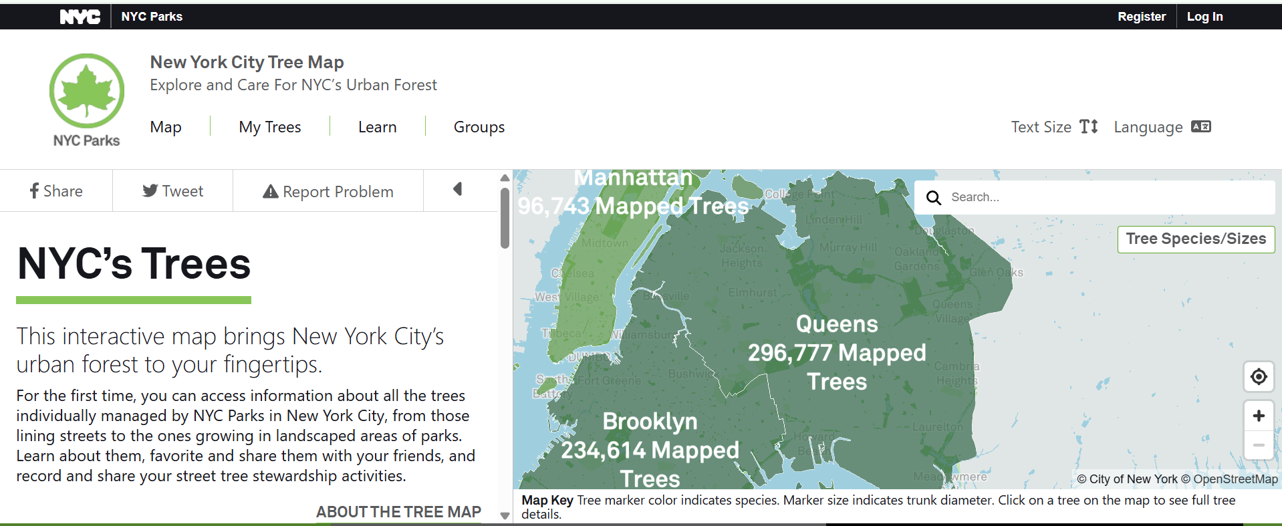Click the sidebar scrollbar up arrow

tap(505, 178)
